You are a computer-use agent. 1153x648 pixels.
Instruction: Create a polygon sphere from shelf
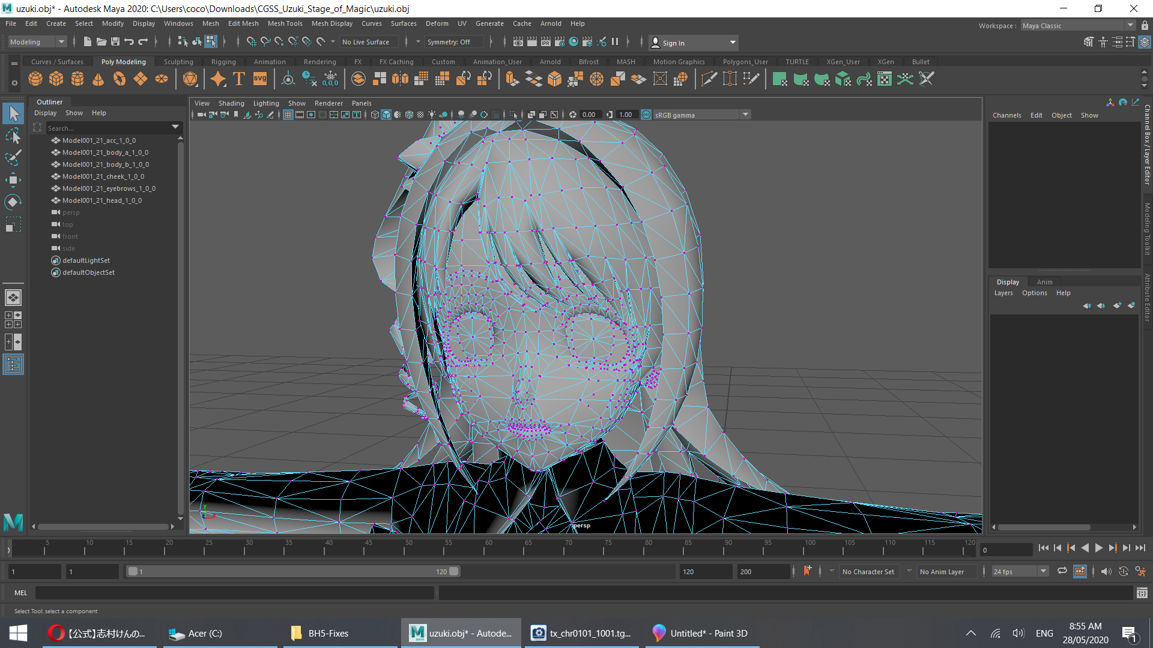click(x=35, y=79)
